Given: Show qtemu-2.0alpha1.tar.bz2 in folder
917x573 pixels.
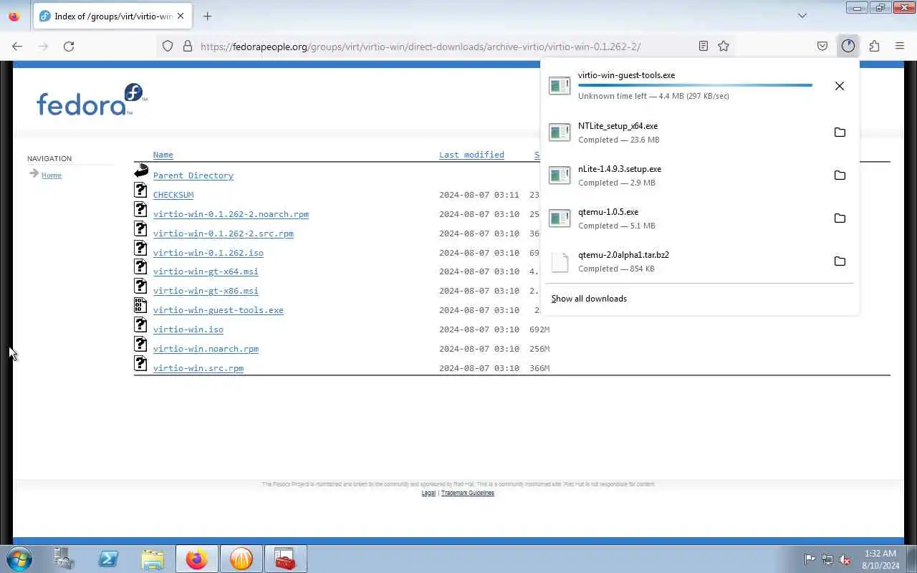Looking at the screenshot, I should pyautogui.click(x=840, y=261).
